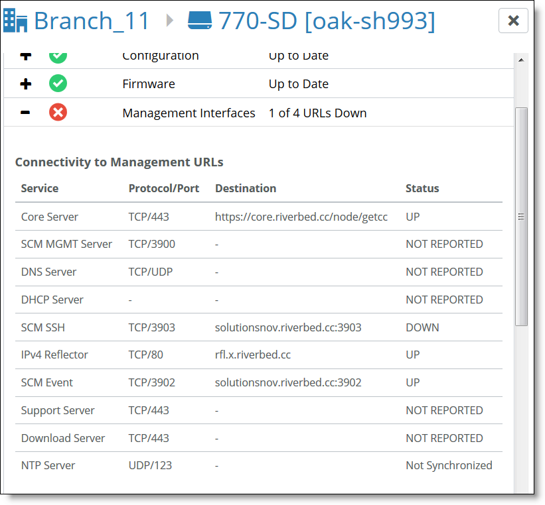Viewport: 545px width, 505px height.
Task: Click the vertical scrollbar thumb
Action: [x=521, y=217]
